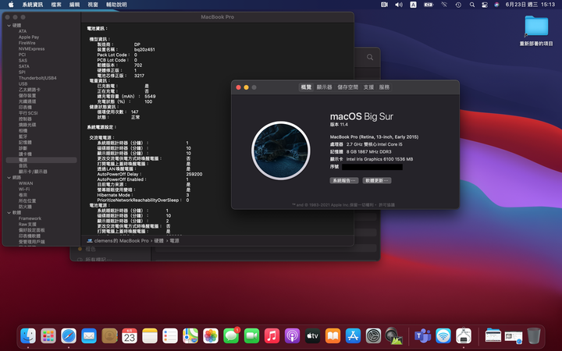Click the battery status icon in the menu bar
This screenshot has height=351, width=562.
point(429,5)
